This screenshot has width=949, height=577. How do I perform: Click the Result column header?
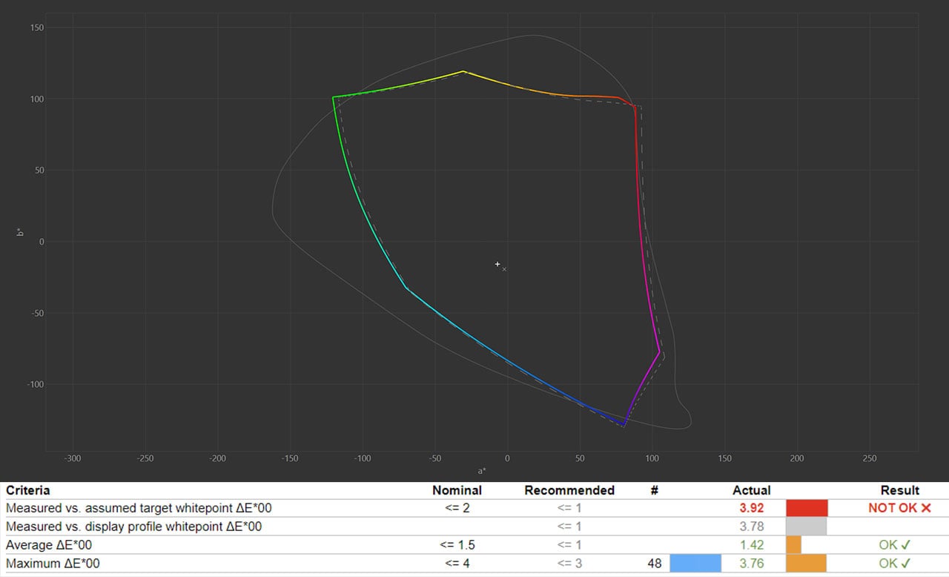click(x=899, y=490)
